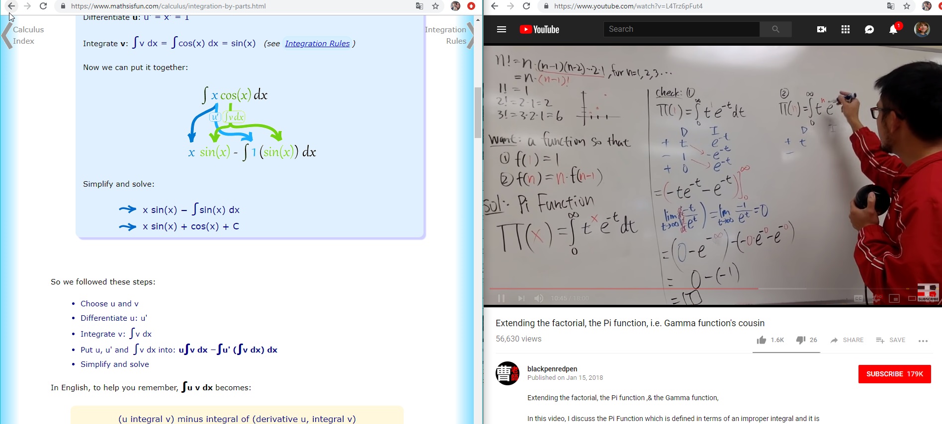Open the create video camera icon

tap(821, 29)
